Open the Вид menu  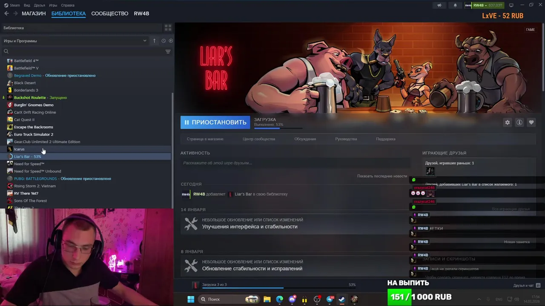[27, 5]
